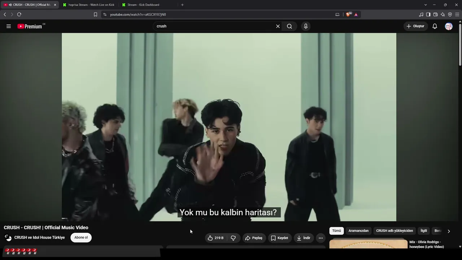This screenshot has height=260, width=462.
Task: Save the video with Kaydet
Action: point(280,238)
